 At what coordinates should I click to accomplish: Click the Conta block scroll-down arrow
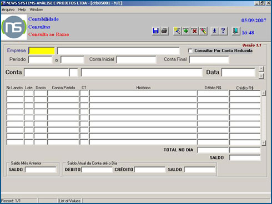coord(261,76)
